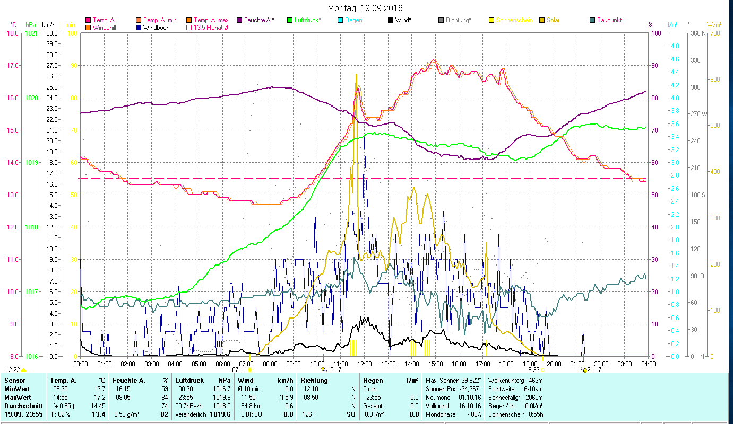Click the km/h axis unit label at top
The width and height of the screenshot is (733, 424).
click(48, 25)
